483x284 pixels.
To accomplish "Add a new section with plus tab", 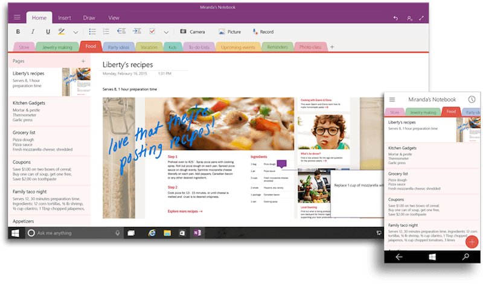I will 331,46.
